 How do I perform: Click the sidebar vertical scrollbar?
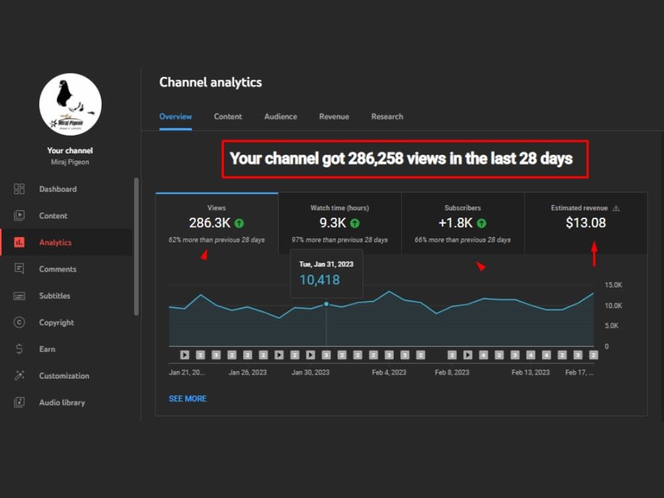[x=136, y=246]
